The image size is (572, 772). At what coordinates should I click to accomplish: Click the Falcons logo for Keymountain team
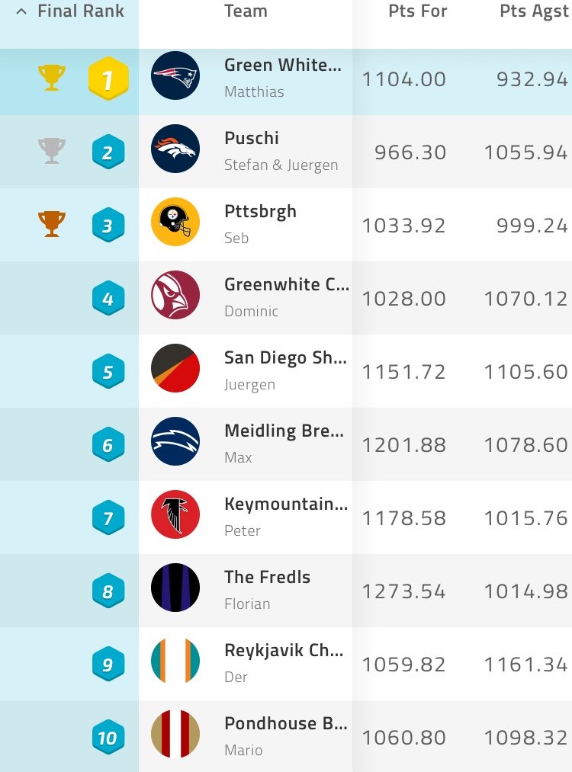click(175, 514)
